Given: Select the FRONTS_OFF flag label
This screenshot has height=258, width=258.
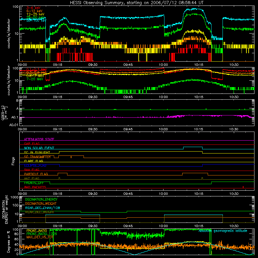Looking at the screenshot, I should [34, 183].
